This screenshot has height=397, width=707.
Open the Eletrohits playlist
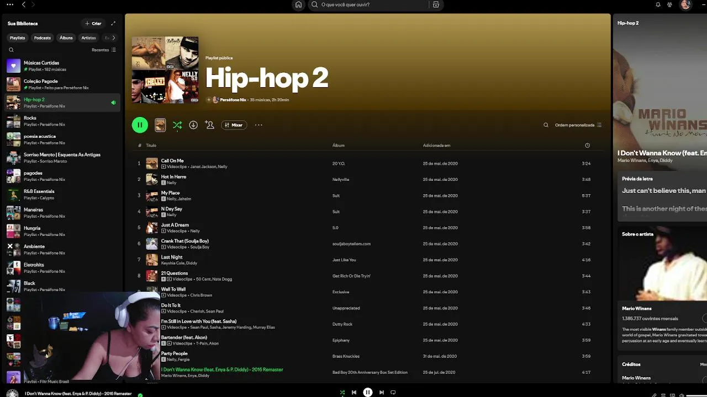(61, 268)
